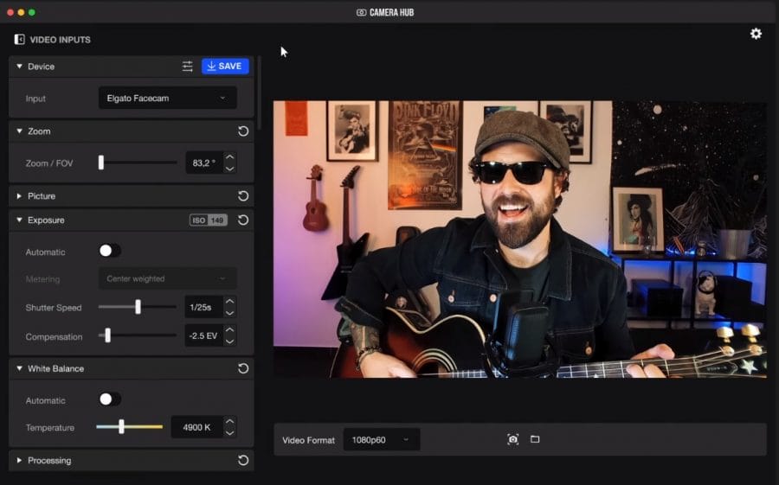Viewport: 779px width, 485px height.
Task: Click the Shutter Speed value field
Action: (203, 308)
